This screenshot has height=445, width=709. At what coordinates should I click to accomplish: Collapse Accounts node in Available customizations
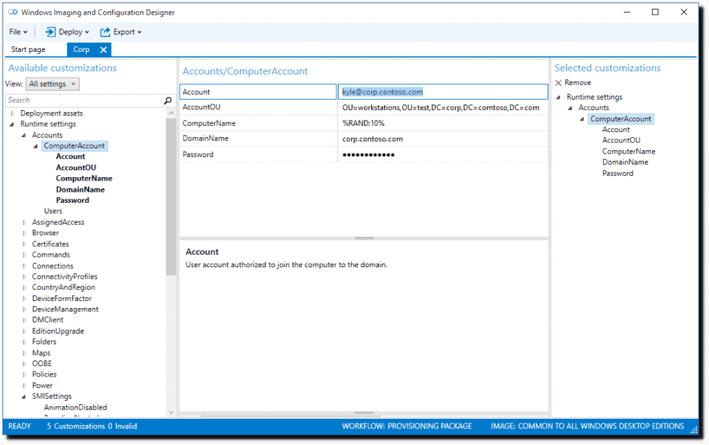coord(24,135)
